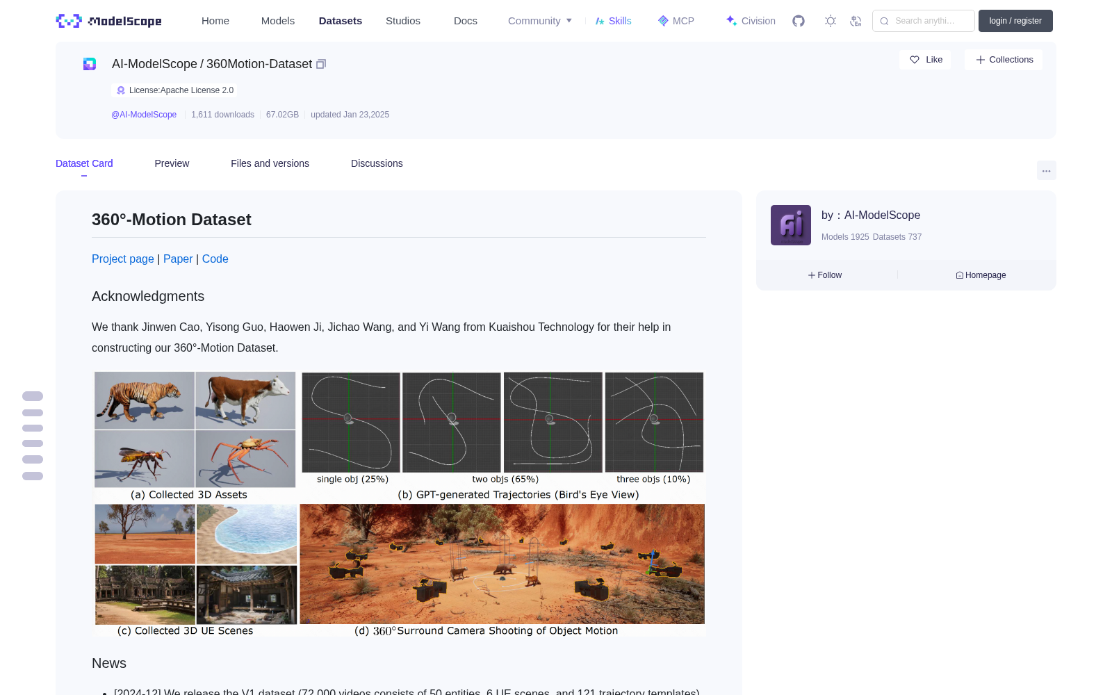Go to Home in navigation
The width and height of the screenshot is (1112, 695).
pos(215,21)
